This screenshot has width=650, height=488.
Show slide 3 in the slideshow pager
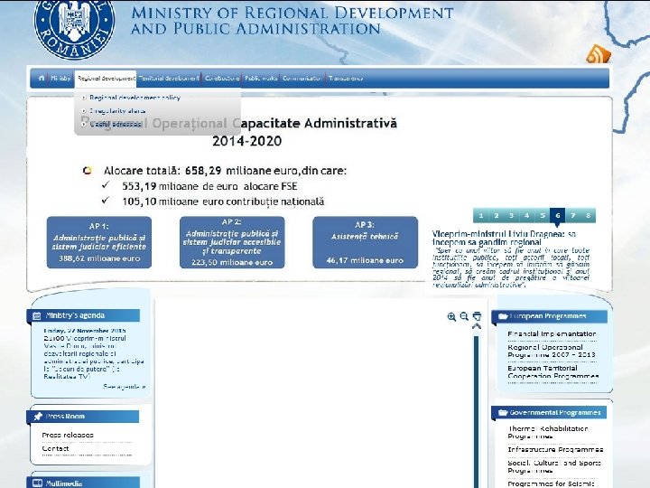tap(512, 215)
